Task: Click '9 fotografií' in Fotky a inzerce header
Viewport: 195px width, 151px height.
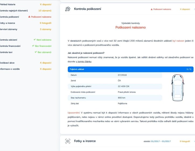Action: (184, 141)
